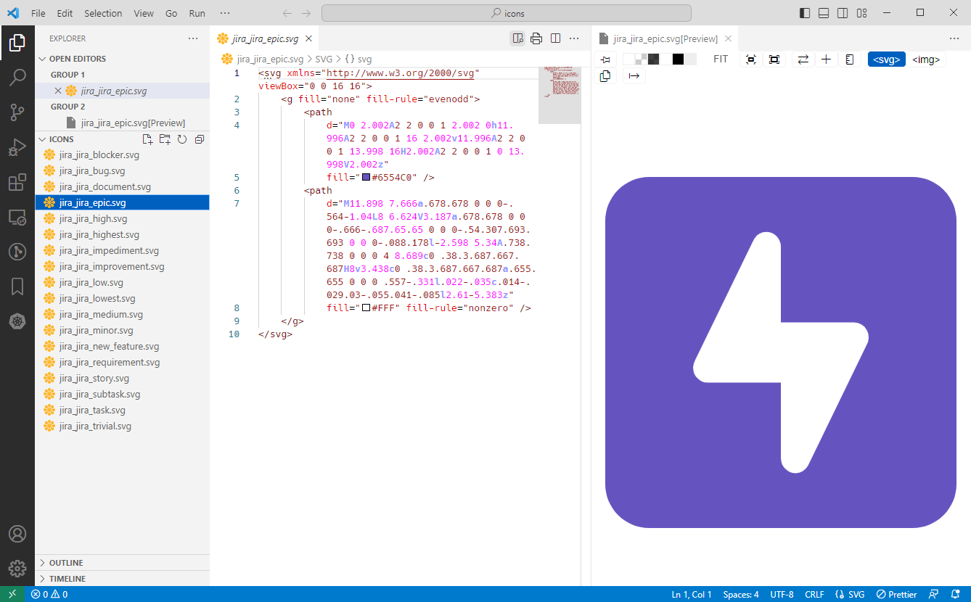Image resolution: width=971 pixels, height=602 pixels.
Task: Click the #6554C0 color swatch in code
Action: tap(366, 177)
